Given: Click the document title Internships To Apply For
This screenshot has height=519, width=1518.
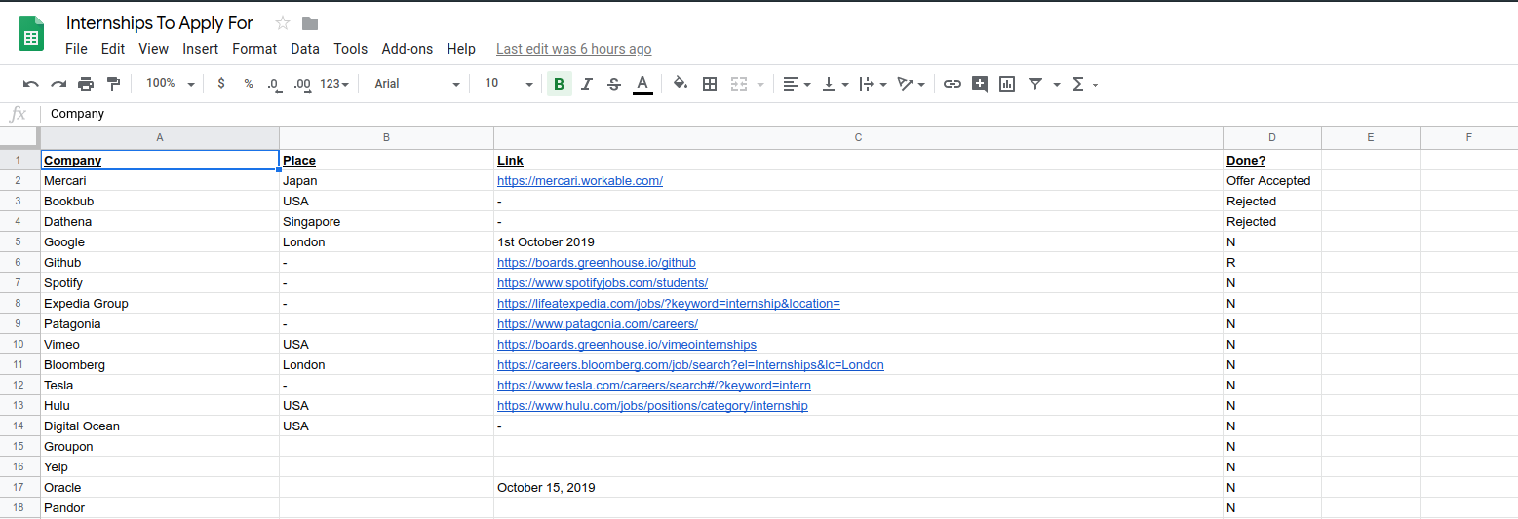Looking at the screenshot, I should [160, 23].
